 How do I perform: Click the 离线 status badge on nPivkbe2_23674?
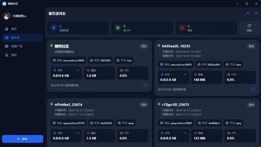(144, 105)
